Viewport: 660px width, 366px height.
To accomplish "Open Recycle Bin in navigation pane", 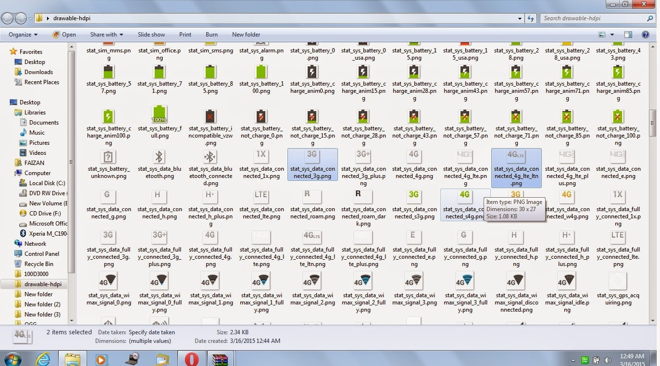I will pos(38,264).
